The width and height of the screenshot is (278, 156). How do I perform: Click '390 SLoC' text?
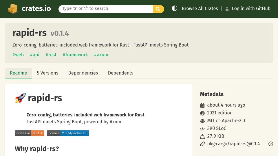coord(217,128)
